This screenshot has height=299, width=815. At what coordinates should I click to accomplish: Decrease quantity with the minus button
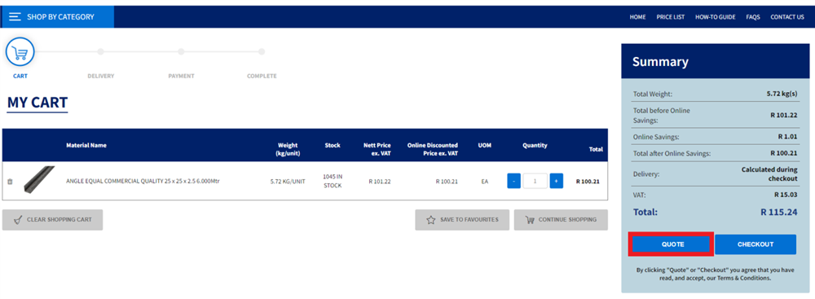[513, 181]
